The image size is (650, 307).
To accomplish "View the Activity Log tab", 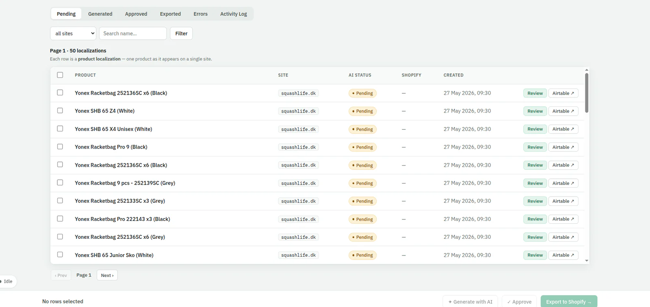I will tap(234, 14).
